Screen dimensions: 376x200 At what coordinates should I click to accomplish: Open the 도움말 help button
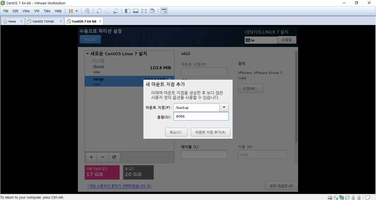pos(287,40)
